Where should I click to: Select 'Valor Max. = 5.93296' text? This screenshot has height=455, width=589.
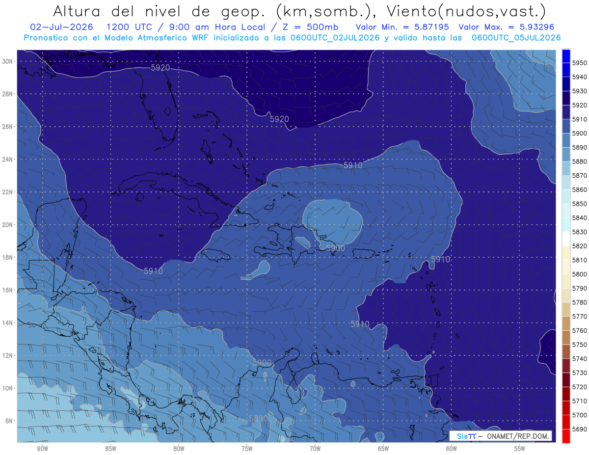pyautogui.click(x=507, y=27)
